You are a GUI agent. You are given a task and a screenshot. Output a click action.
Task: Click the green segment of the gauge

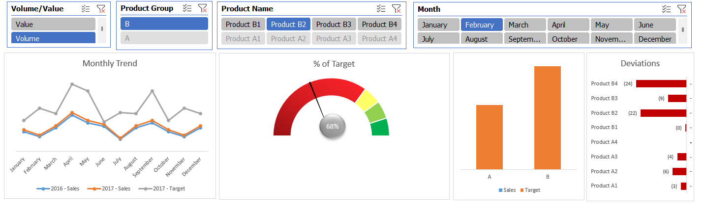coord(379,128)
